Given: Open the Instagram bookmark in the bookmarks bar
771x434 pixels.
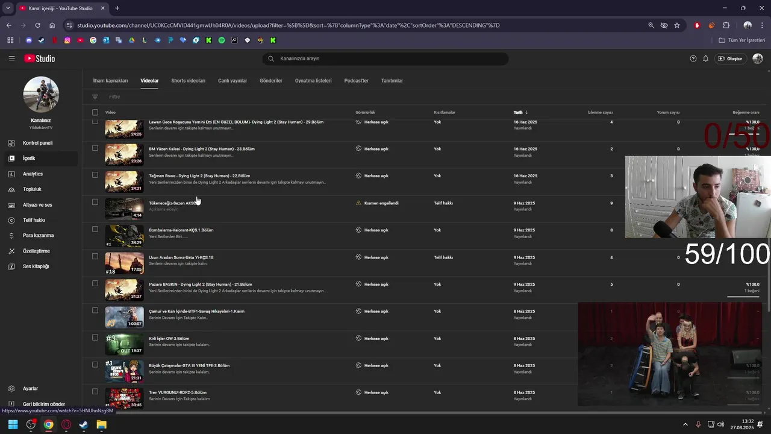Looking at the screenshot, I should [x=67, y=40].
